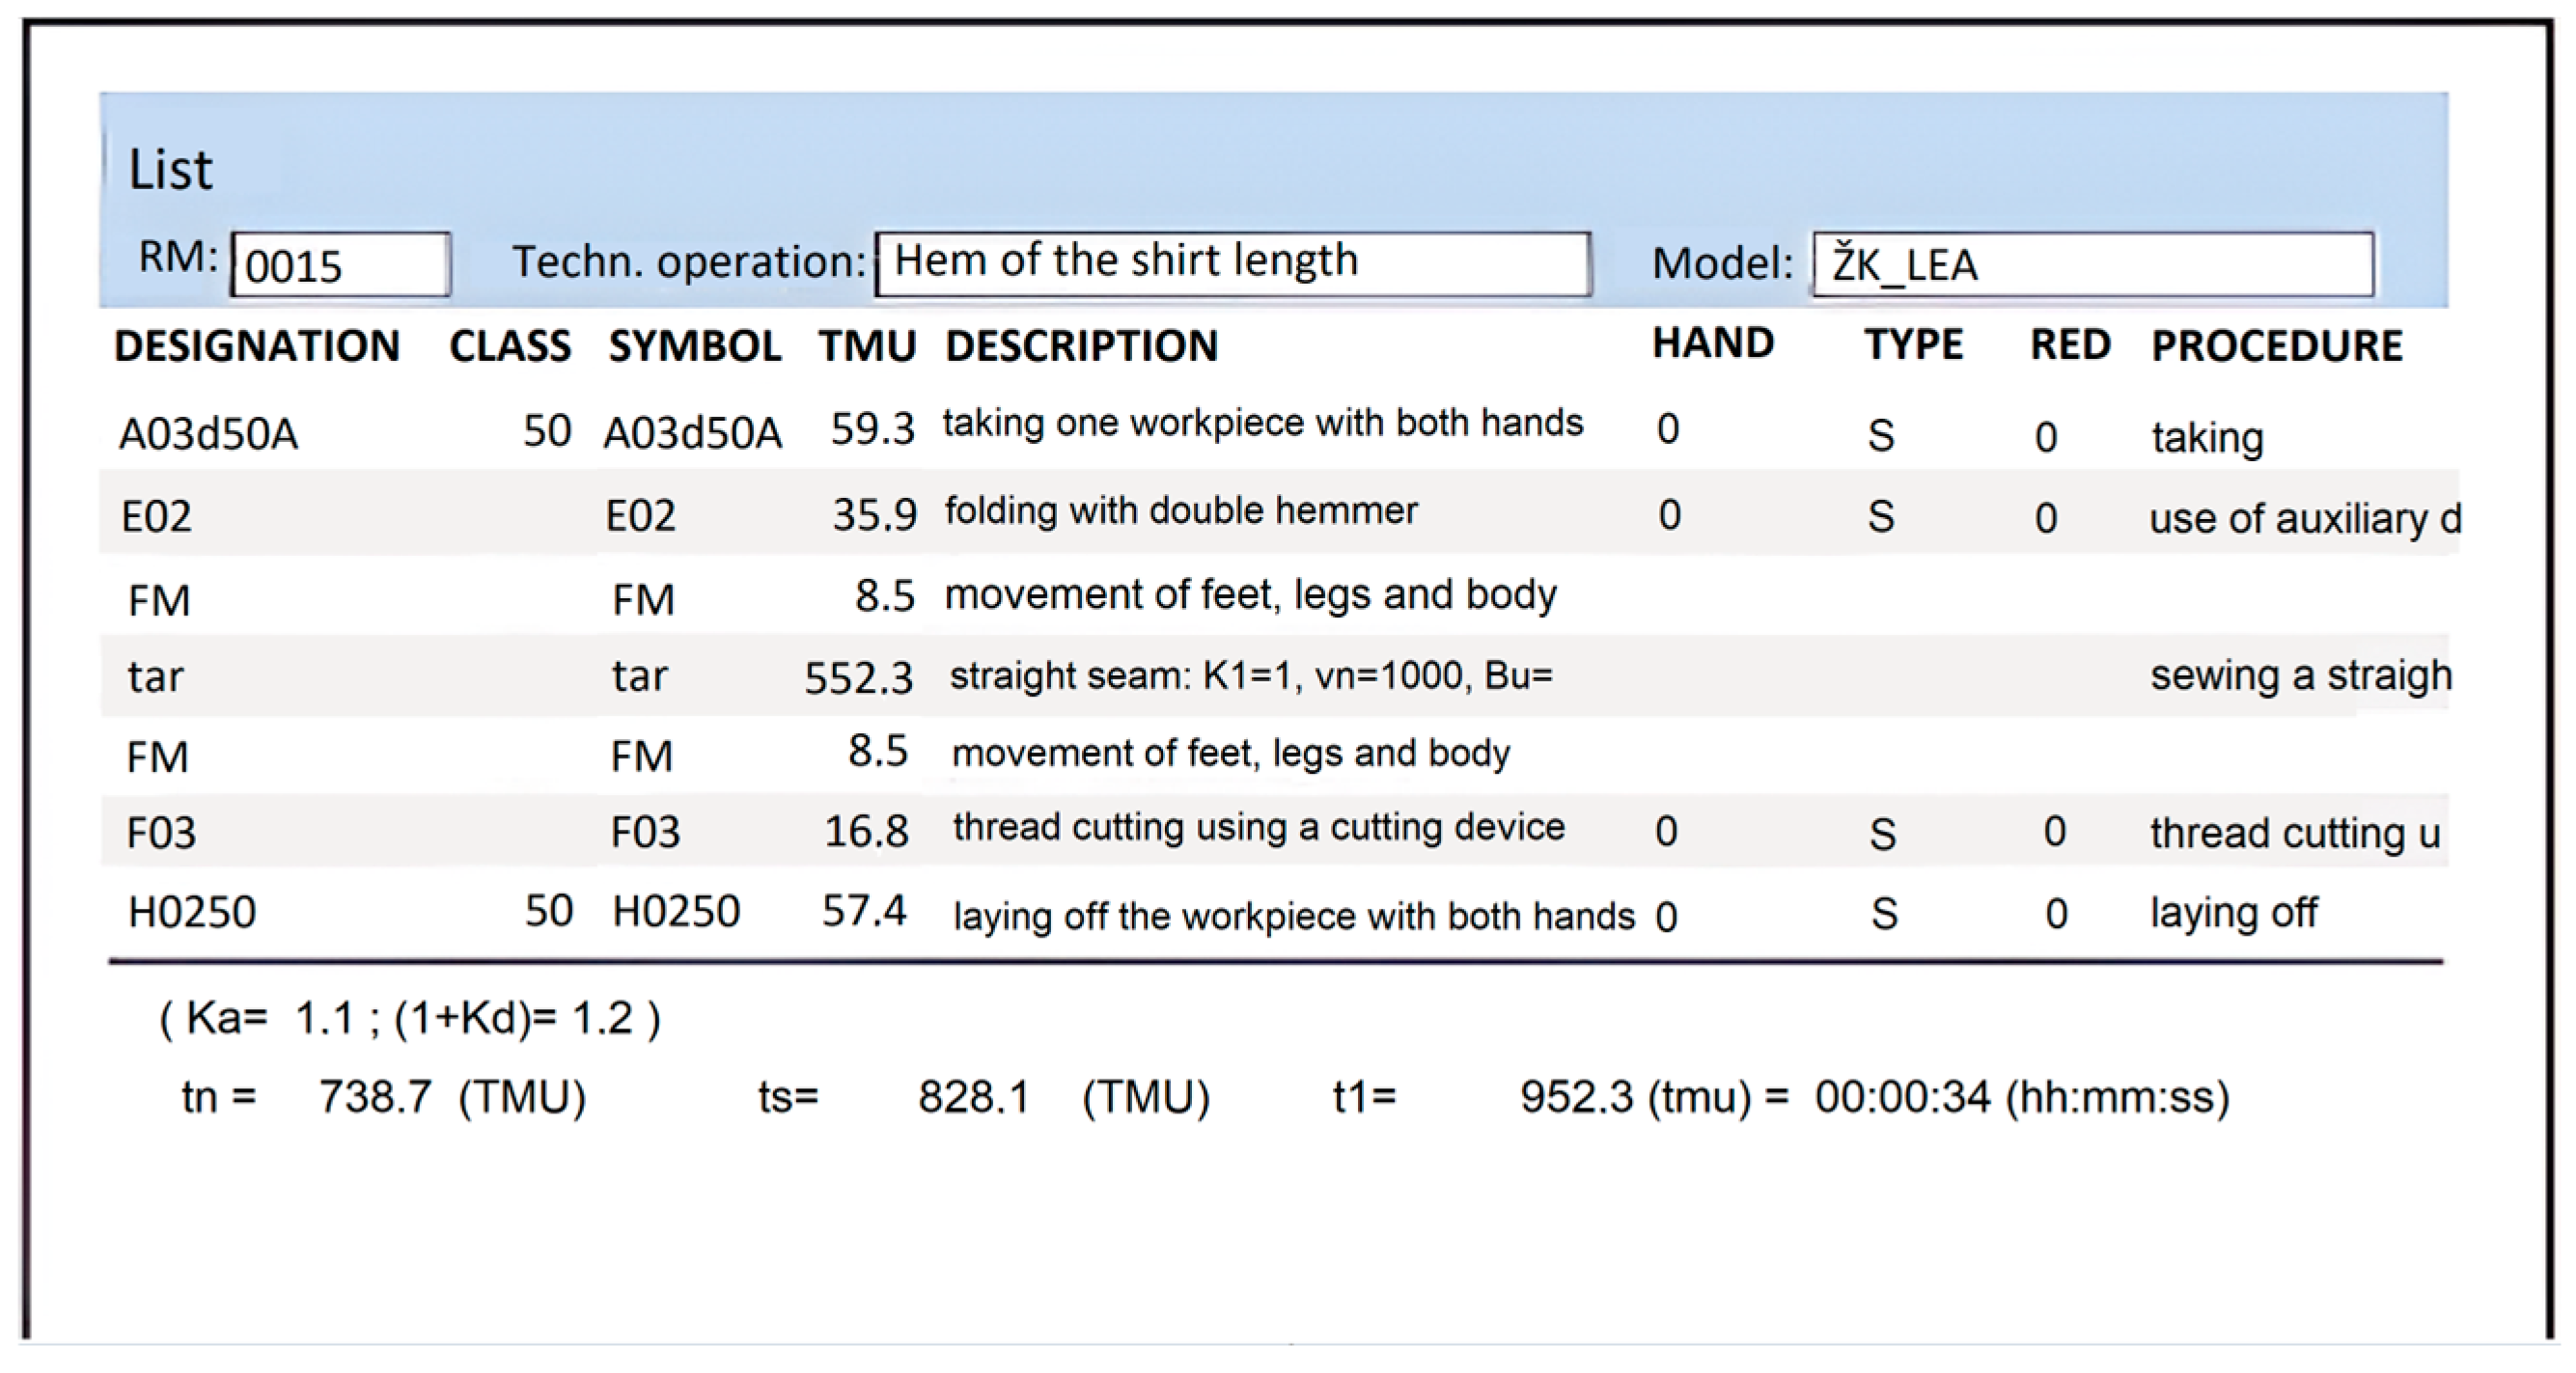Click the HAND column header
This screenshot has height=1373, width=2576.
[x=1712, y=343]
